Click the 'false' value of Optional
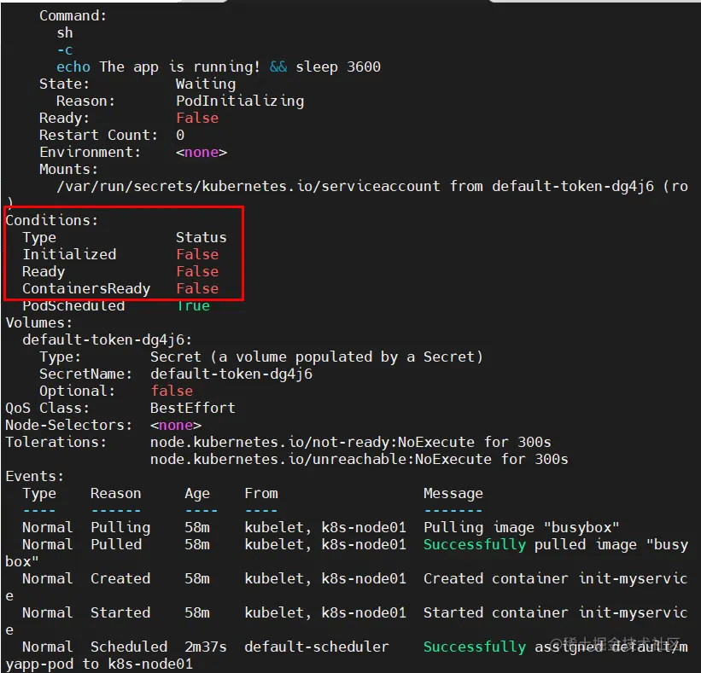This screenshot has width=701, height=673. [172, 392]
